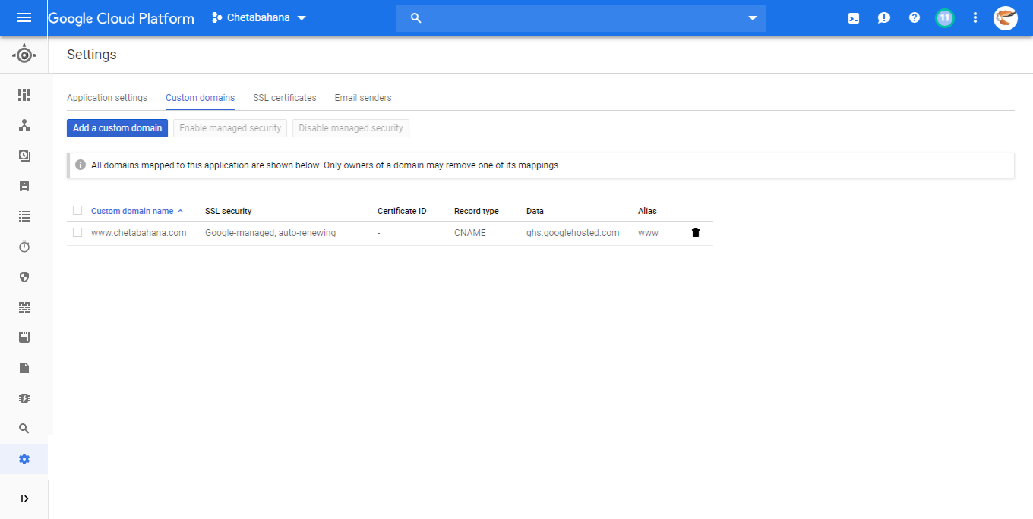Image resolution: width=1033 pixels, height=519 pixels.
Task: Click the Certificate ID column header
Action: tap(402, 211)
